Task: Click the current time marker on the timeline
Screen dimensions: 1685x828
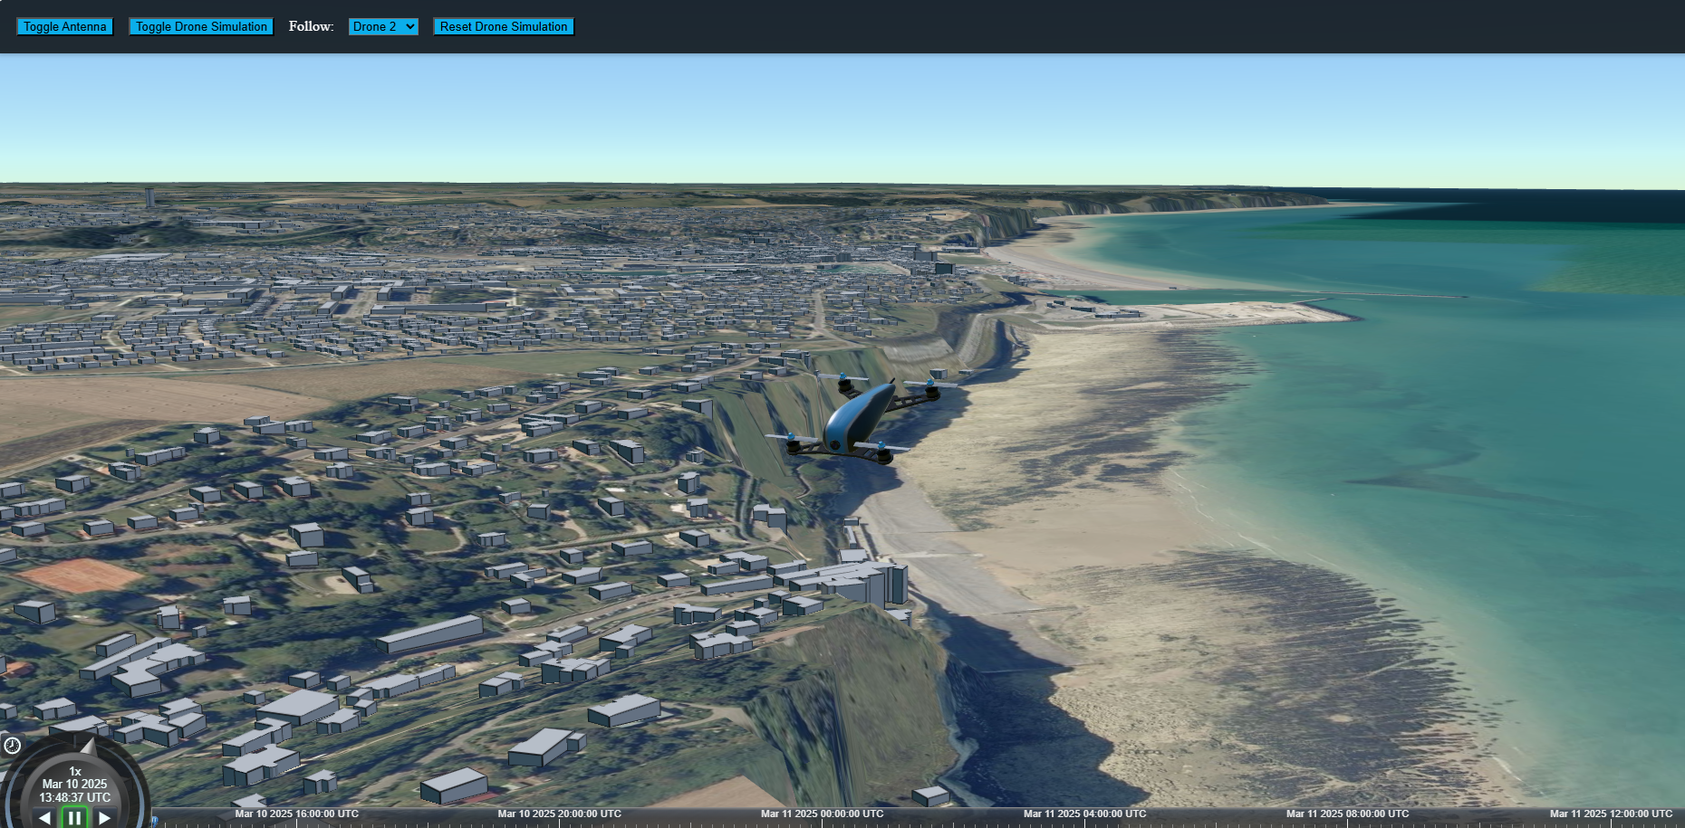Action: click(x=155, y=820)
